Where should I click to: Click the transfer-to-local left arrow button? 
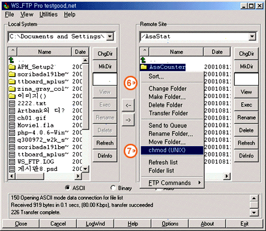tap(128, 105)
